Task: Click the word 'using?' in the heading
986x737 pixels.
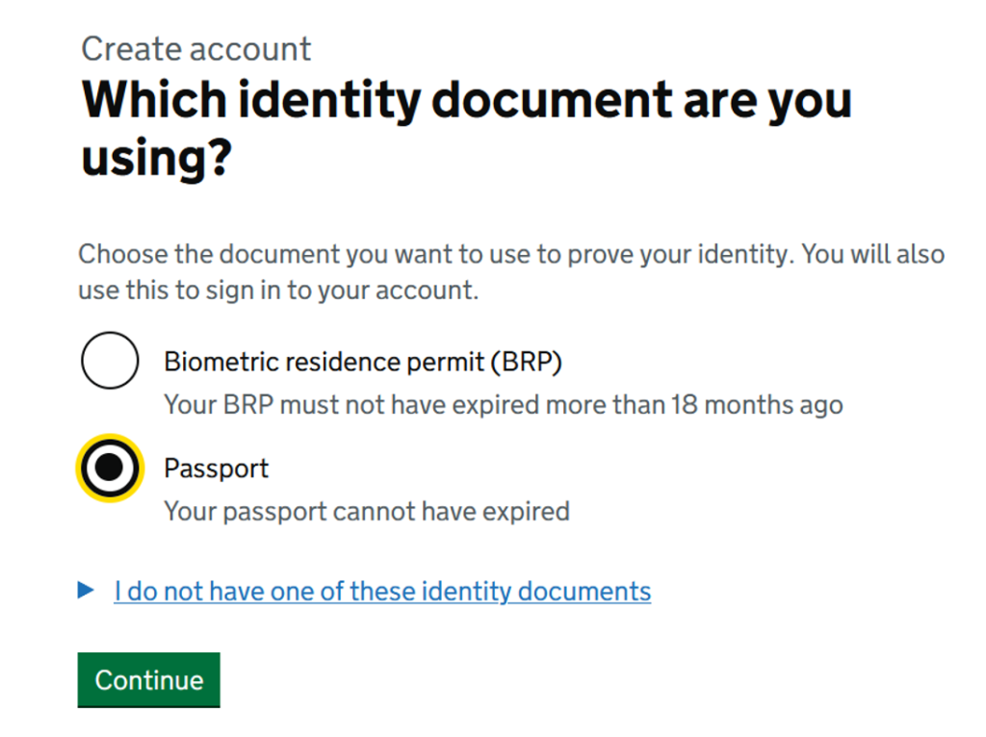Action: pyautogui.click(x=156, y=157)
